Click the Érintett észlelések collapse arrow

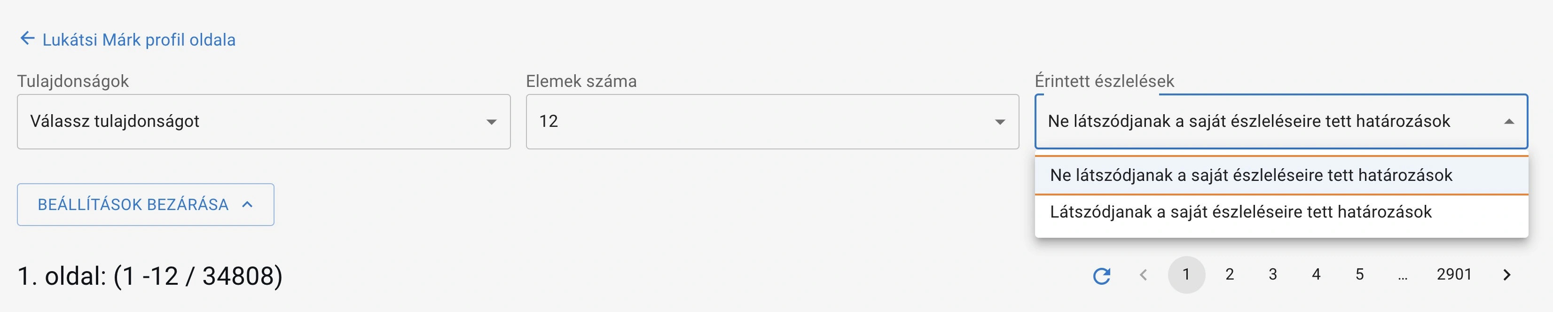1509,122
